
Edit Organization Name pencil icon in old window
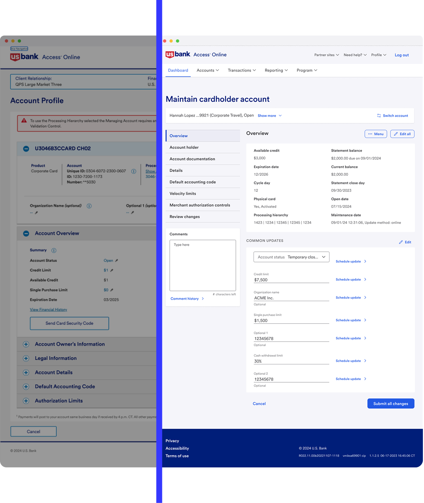pos(36,213)
